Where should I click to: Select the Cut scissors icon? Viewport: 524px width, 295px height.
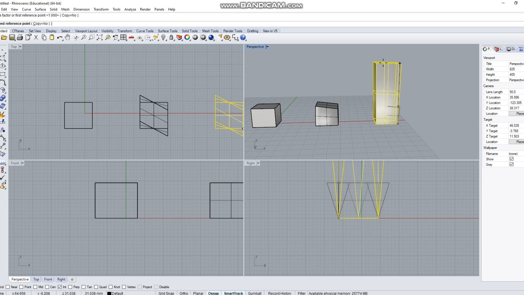[36, 38]
